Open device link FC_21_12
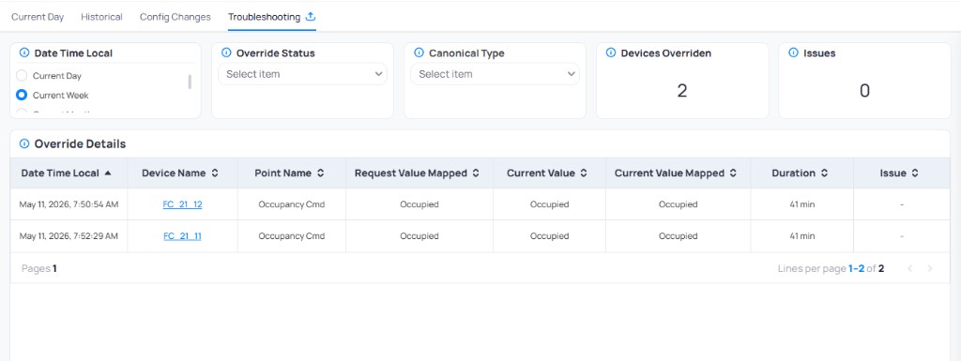 coord(183,204)
